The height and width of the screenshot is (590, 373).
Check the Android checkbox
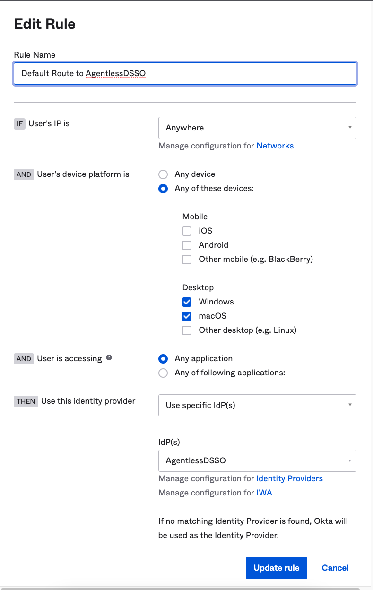(187, 245)
